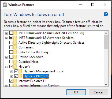This screenshot has height=99, width=112.
Task: Click folder icon beside Hyper-V Platform
Action: pyautogui.click(x=20, y=76)
